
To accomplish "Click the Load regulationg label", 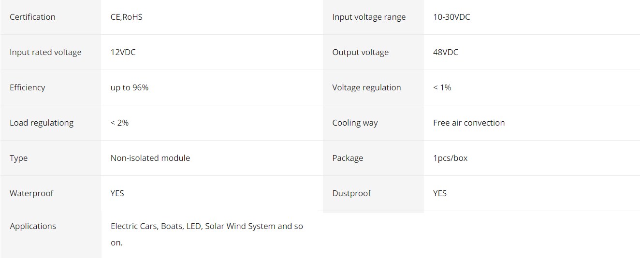I will [42, 123].
